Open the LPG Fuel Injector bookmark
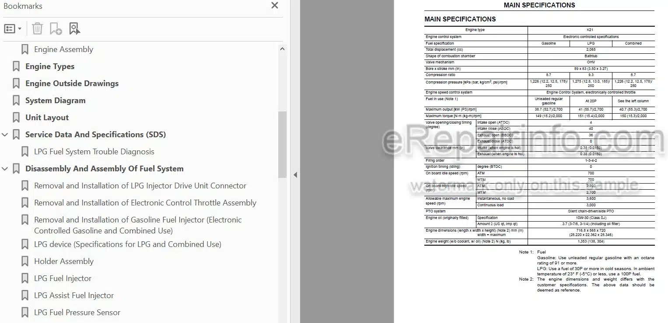The image size is (668, 323). point(63,278)
